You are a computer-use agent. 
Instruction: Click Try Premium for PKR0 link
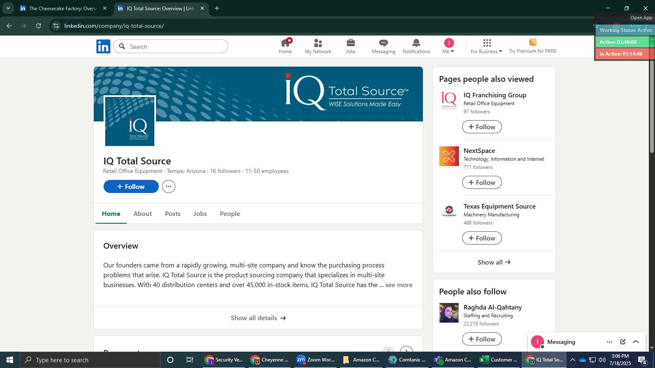point(533,46)
